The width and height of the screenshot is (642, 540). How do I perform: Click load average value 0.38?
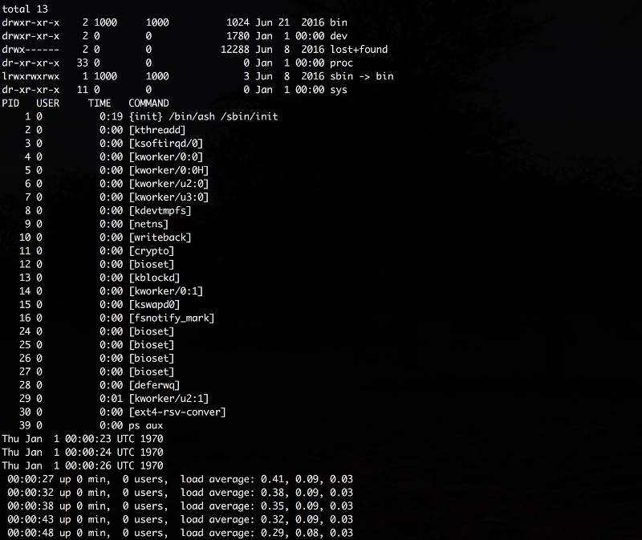tap(272, 493)
